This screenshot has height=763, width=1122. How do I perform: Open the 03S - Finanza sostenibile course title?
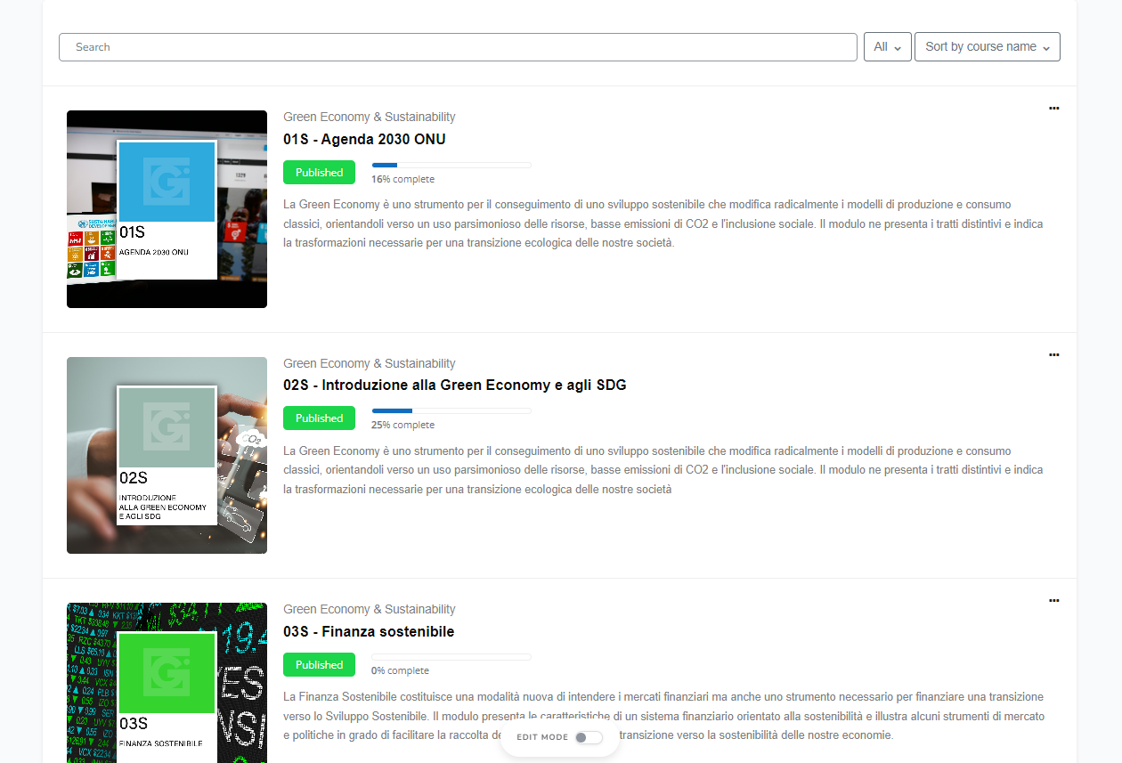click(369, 632)
